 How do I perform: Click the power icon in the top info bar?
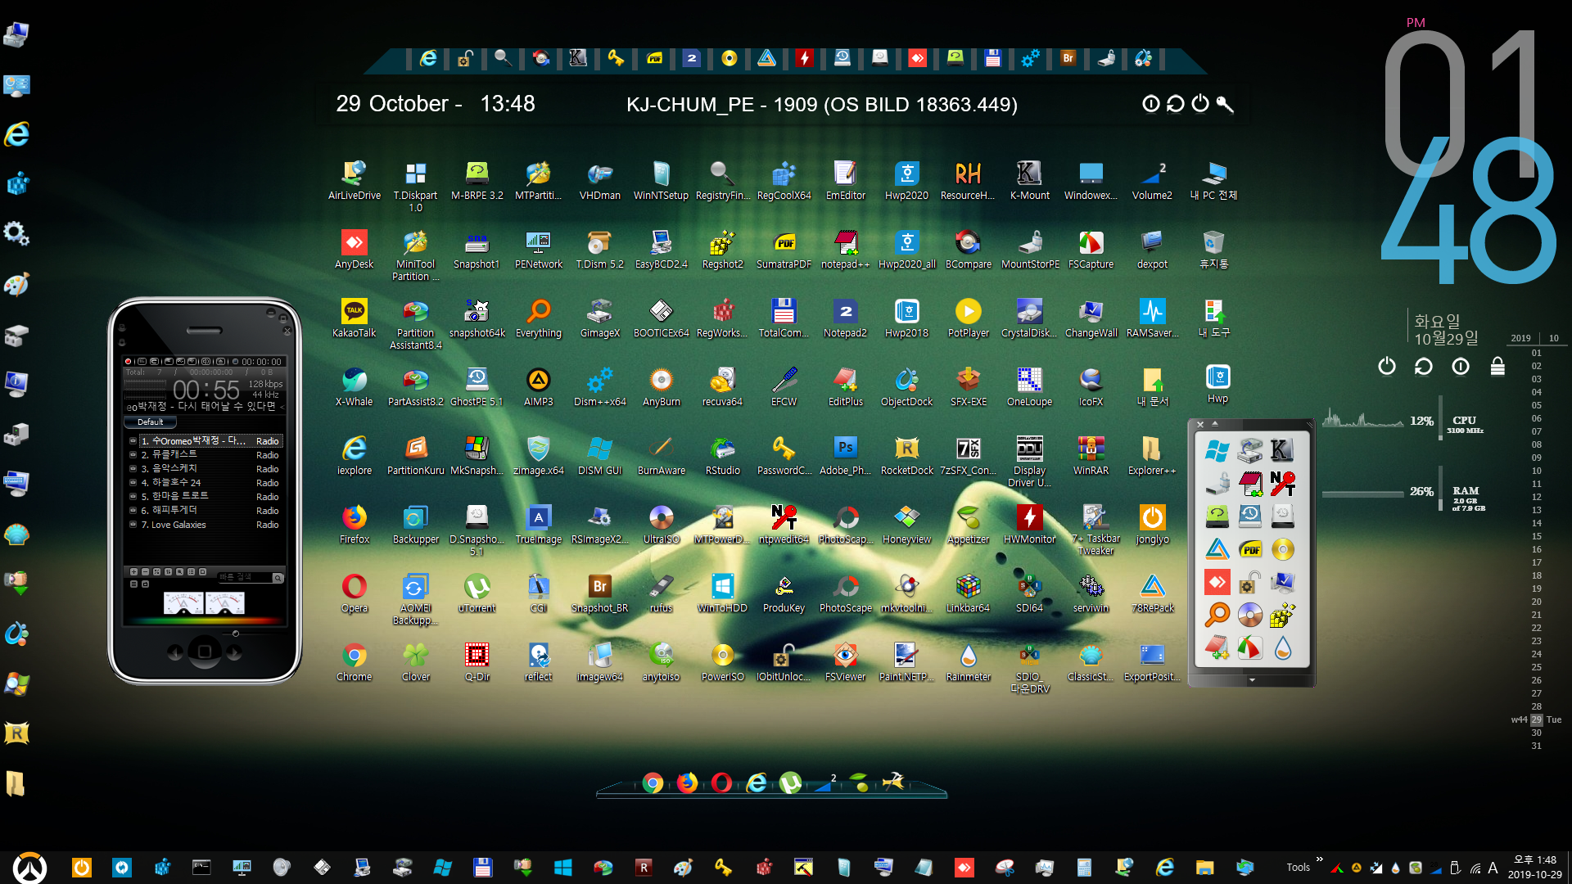pos(1200,103)
